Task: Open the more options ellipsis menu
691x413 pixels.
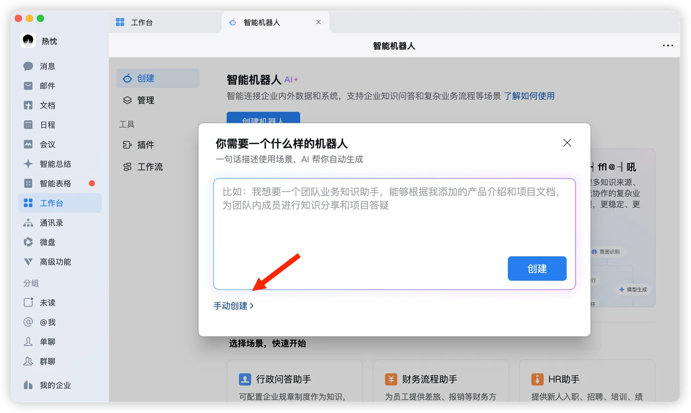Action: (667, 45)
